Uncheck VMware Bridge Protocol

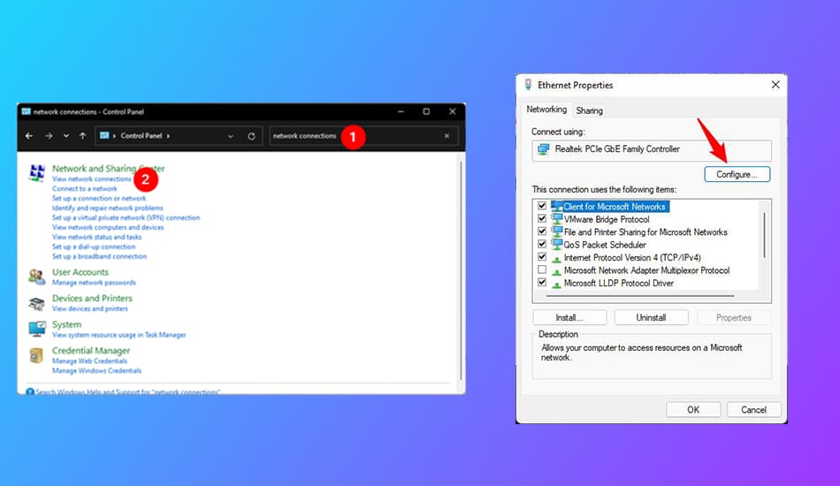[542, 219]
